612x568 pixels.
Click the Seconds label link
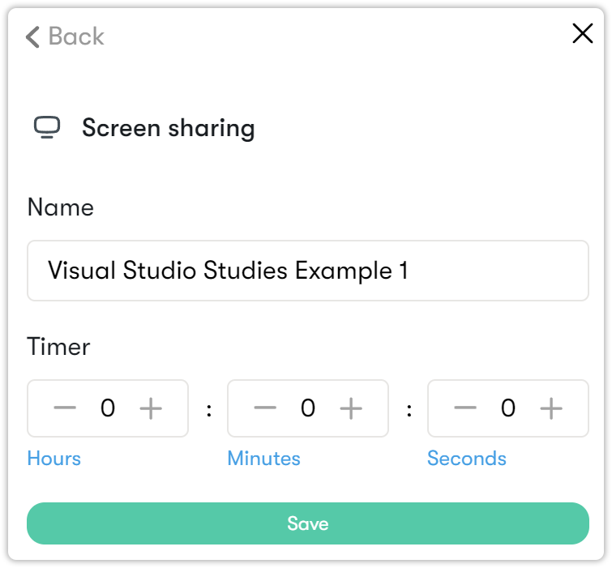[x=467, y=459]
